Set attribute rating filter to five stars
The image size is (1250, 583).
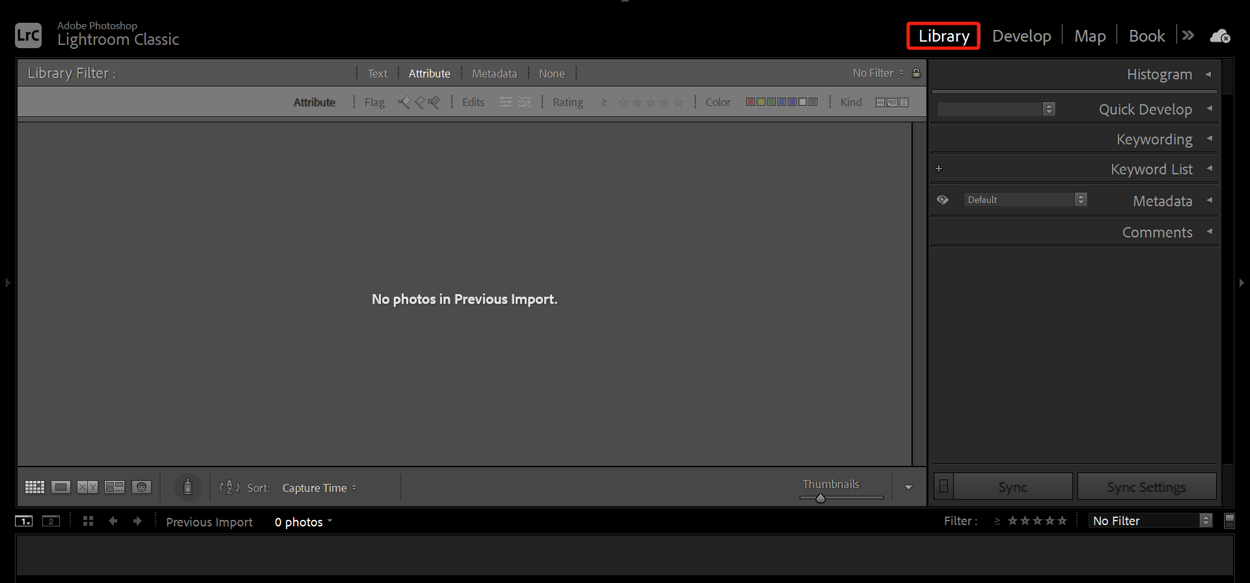[678, 102]
